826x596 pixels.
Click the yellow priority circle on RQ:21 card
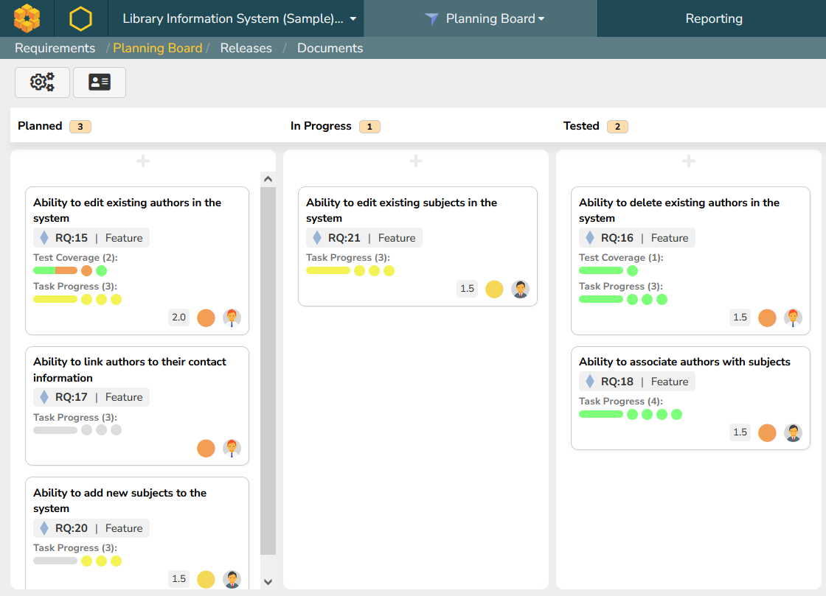pos(494,289)
